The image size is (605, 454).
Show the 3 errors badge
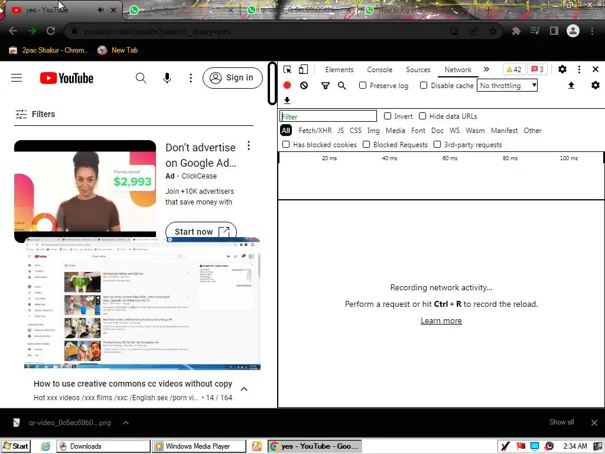[538, 70]
